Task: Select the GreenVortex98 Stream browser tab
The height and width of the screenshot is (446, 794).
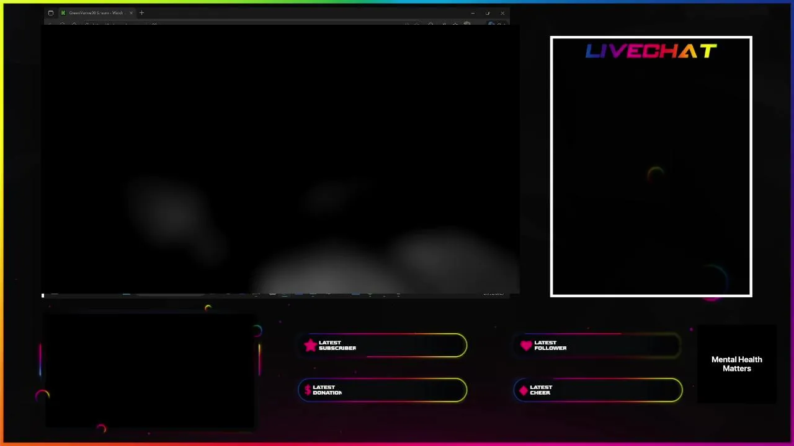Action: (96, 13)
